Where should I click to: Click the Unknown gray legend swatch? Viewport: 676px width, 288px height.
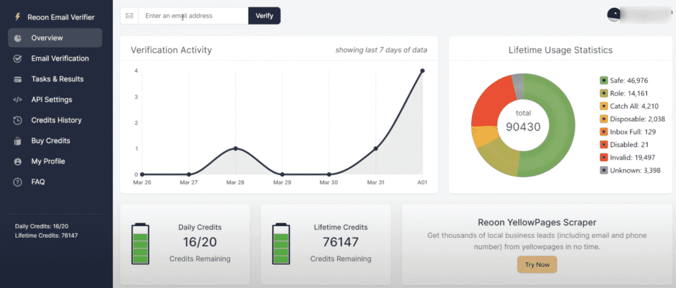[603, 170]
